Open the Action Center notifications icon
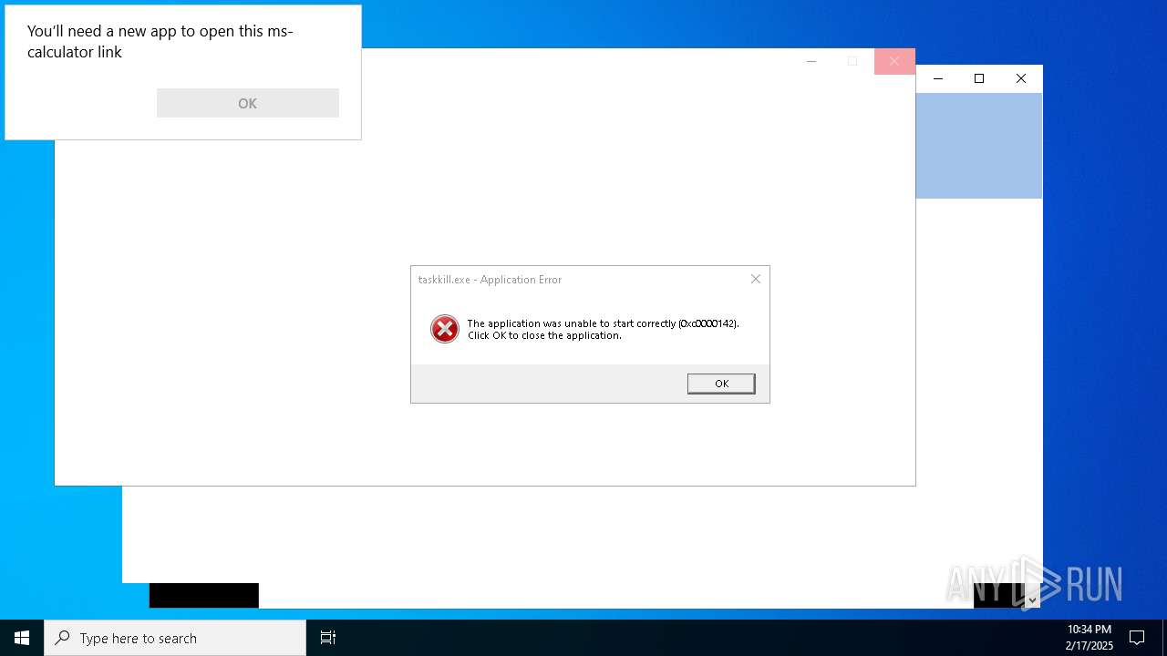 click(x=1137, y=638)
